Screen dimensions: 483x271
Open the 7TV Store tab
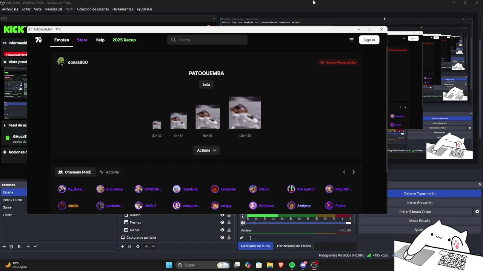82,40
